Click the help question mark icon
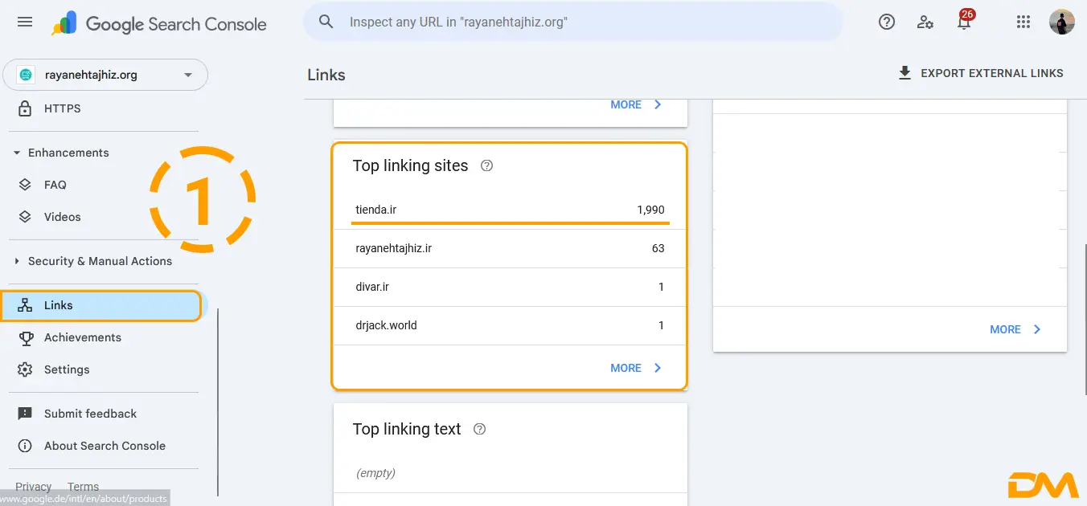The width and height of the screenshot is (1087, 506). (x=887, y=22)
